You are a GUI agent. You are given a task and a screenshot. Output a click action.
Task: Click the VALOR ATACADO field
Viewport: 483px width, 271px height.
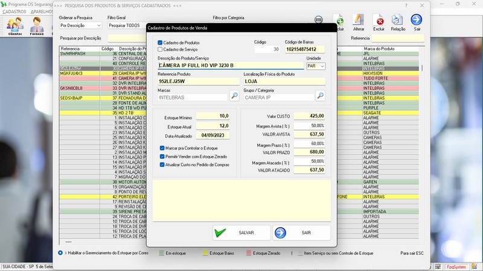(x=310, y=170)
